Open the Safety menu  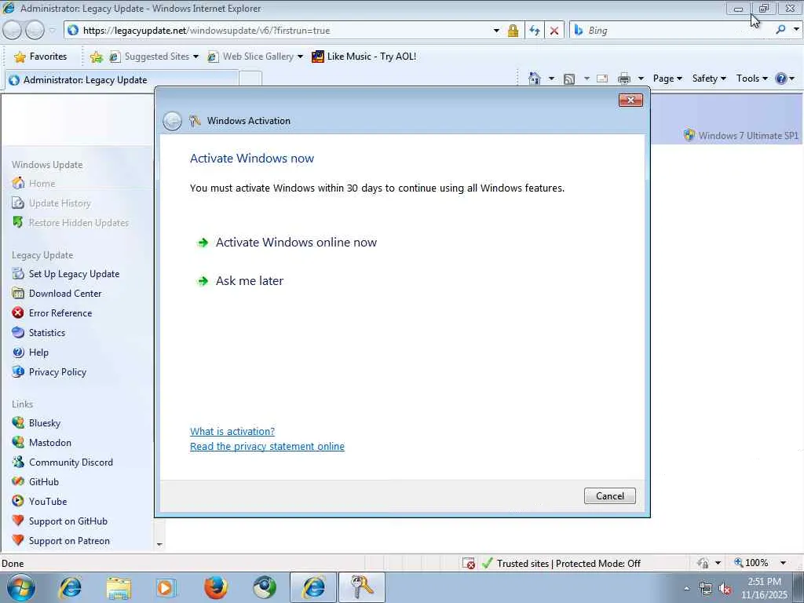tap(709, 79)
